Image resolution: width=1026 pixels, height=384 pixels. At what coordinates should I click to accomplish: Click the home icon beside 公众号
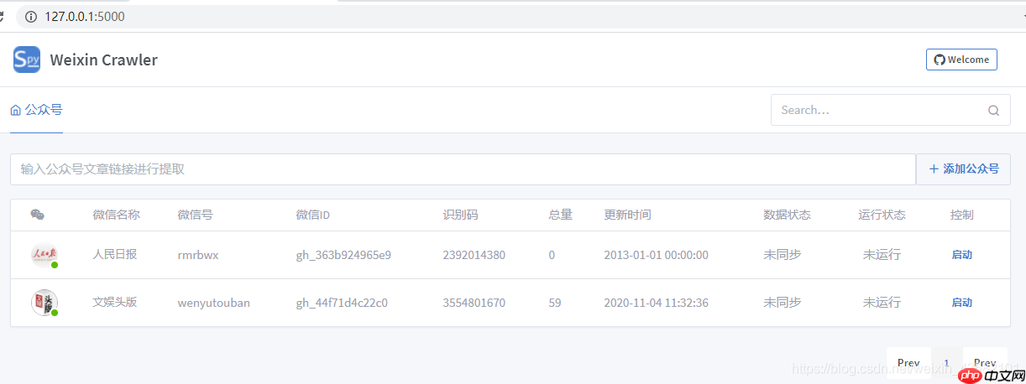(15, 110)
